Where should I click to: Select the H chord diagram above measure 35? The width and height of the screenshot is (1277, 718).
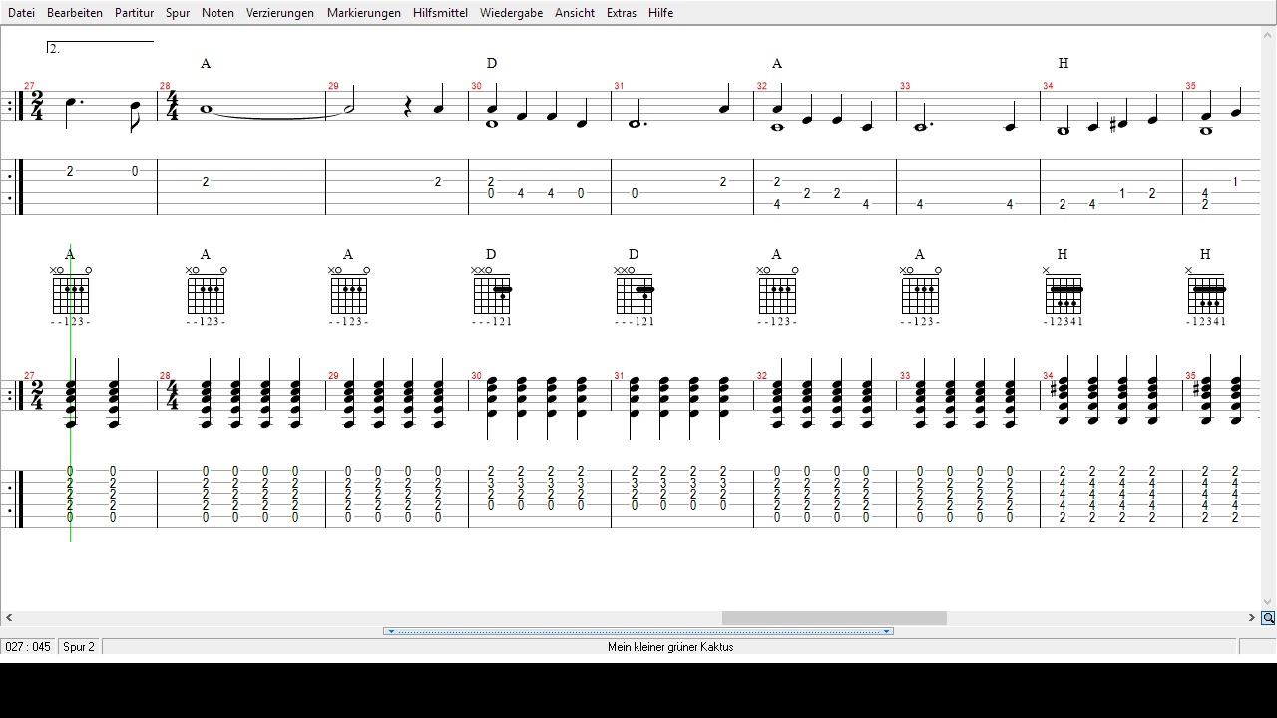point(1206,296)
